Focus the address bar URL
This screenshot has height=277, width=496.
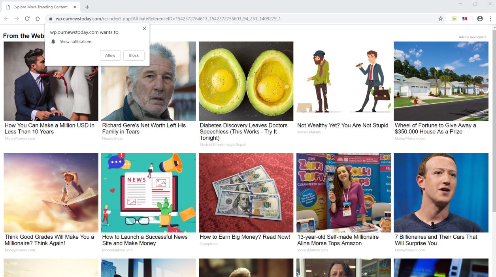pos(168,19)
